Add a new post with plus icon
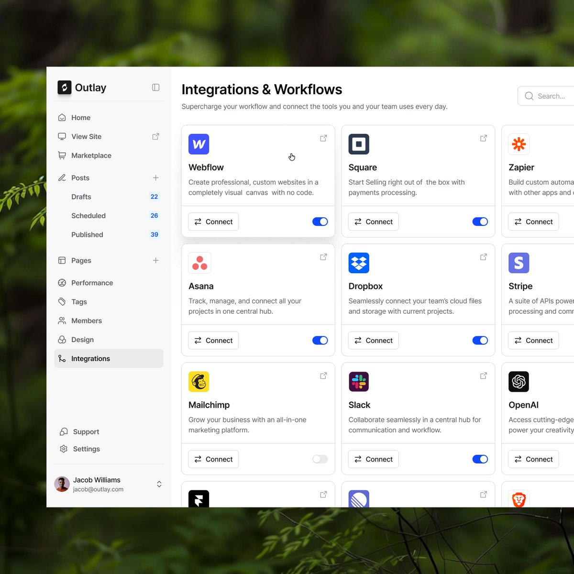The height and width of the screenshot is (574, 574). tap(155, 178)
